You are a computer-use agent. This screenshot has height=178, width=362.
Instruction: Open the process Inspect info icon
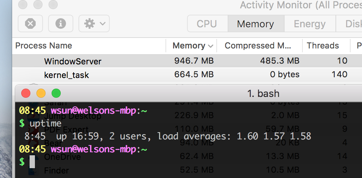[x=61, y=24]
